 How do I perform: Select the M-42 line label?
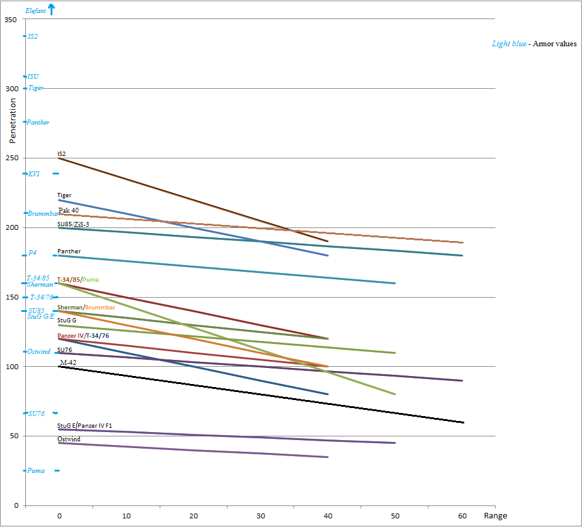(x=68, y=362)
